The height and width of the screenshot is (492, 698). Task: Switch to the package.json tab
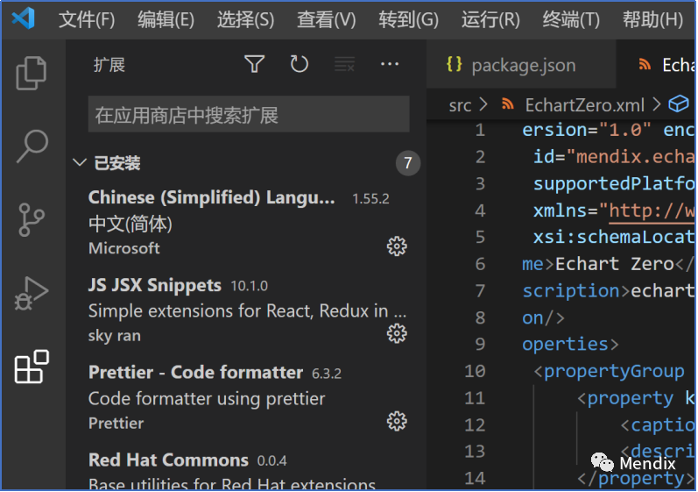(x=521, y=65)
